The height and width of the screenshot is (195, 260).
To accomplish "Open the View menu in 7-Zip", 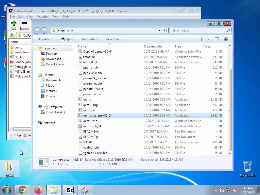I will (x=30, y=17).
